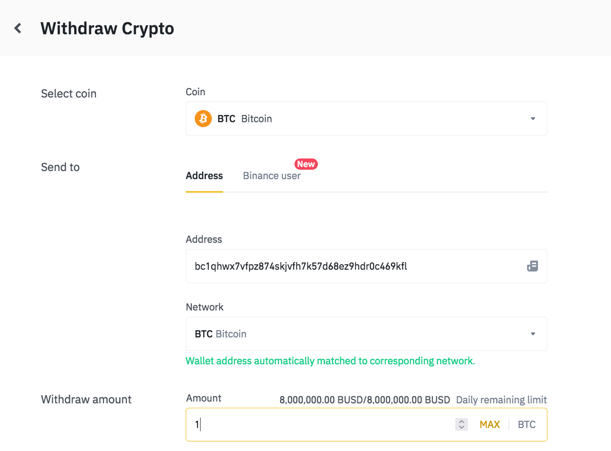Open the BTC Bitcoin coin selector
Screen dimensions: 611x451
pos(339,119)
